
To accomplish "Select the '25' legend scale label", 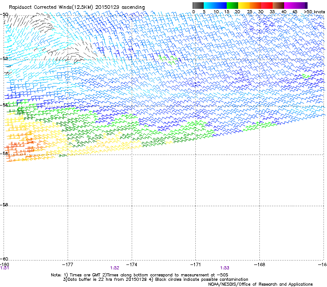I will click(x=250, y=12).
